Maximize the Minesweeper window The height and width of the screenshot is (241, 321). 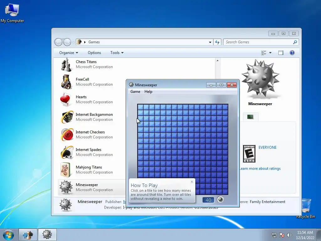pos(221,85)
